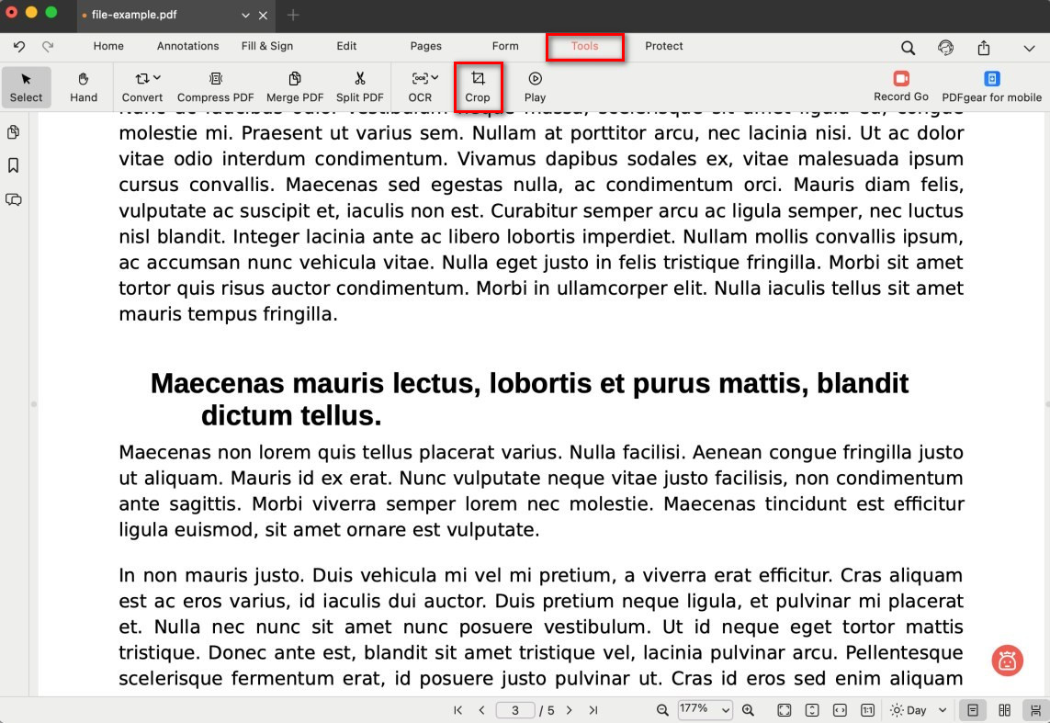The image size is (1050, 723).
Task: Switch to two-page view mode
Action: click(1004, 710)
